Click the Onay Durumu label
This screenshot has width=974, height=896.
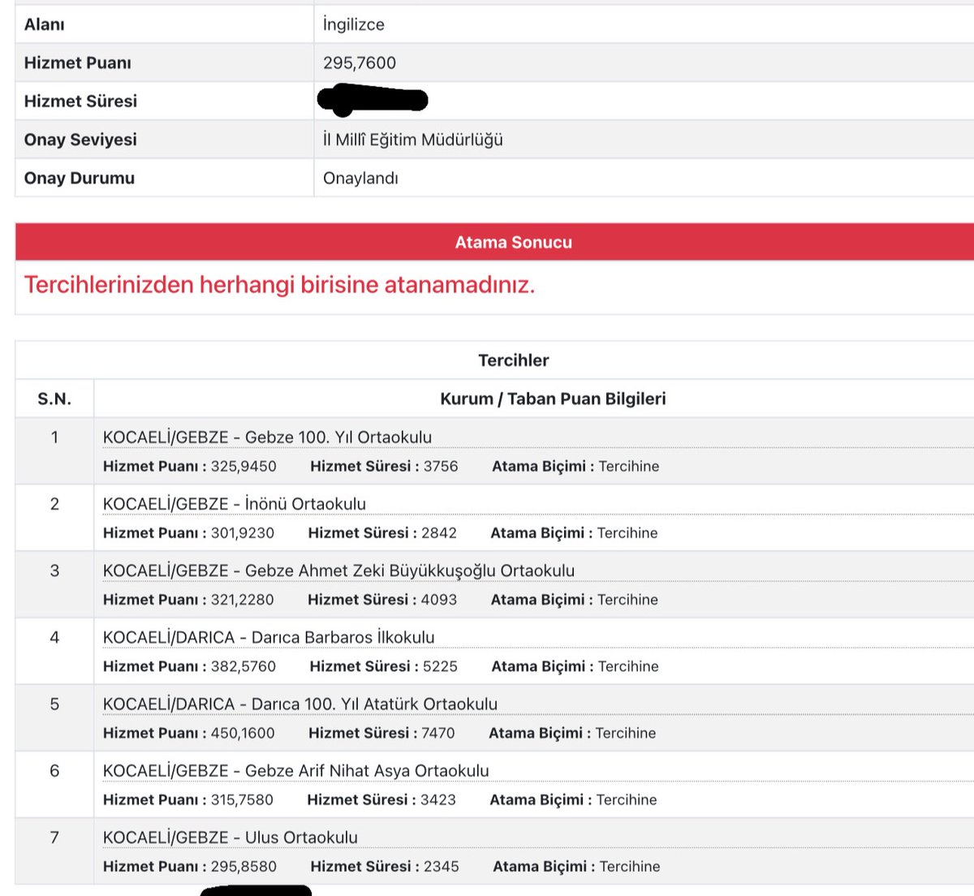(x=80, y=178)
